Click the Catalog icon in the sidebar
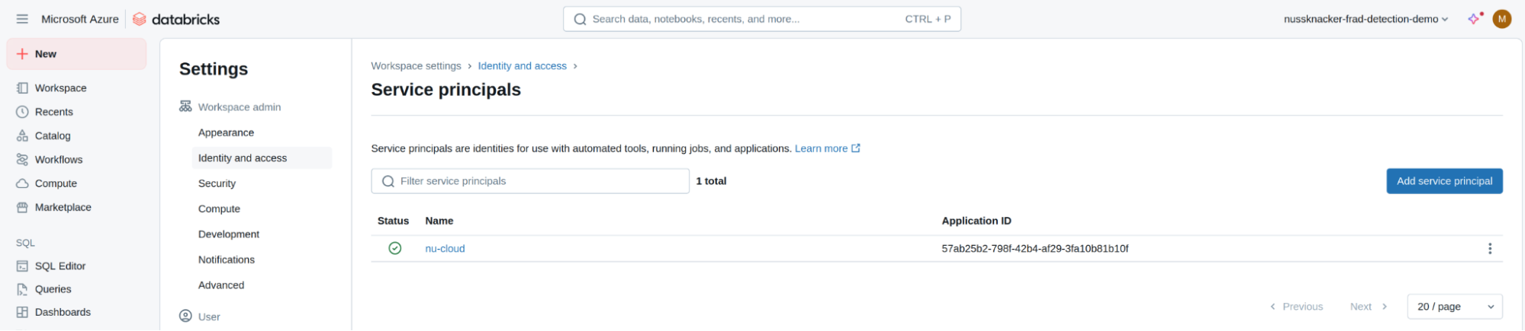 click(22, 135)
